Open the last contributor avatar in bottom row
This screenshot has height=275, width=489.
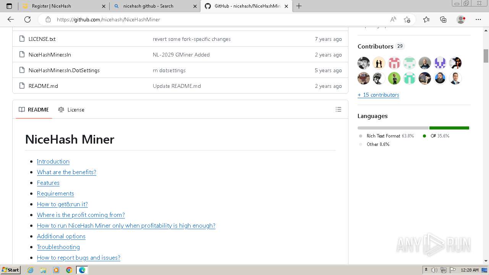coord(455,78)
